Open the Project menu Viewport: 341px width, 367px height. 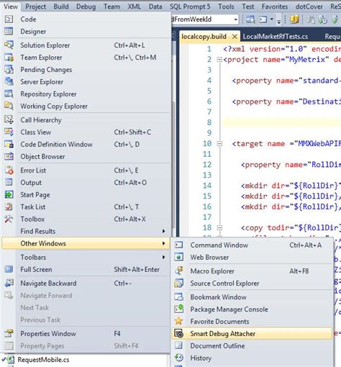click(x=35, y=6)
